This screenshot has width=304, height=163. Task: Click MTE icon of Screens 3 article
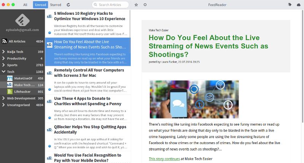49,73
